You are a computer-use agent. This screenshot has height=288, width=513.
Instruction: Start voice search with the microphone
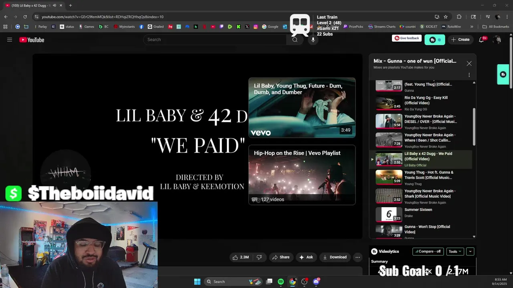(313, 40)
